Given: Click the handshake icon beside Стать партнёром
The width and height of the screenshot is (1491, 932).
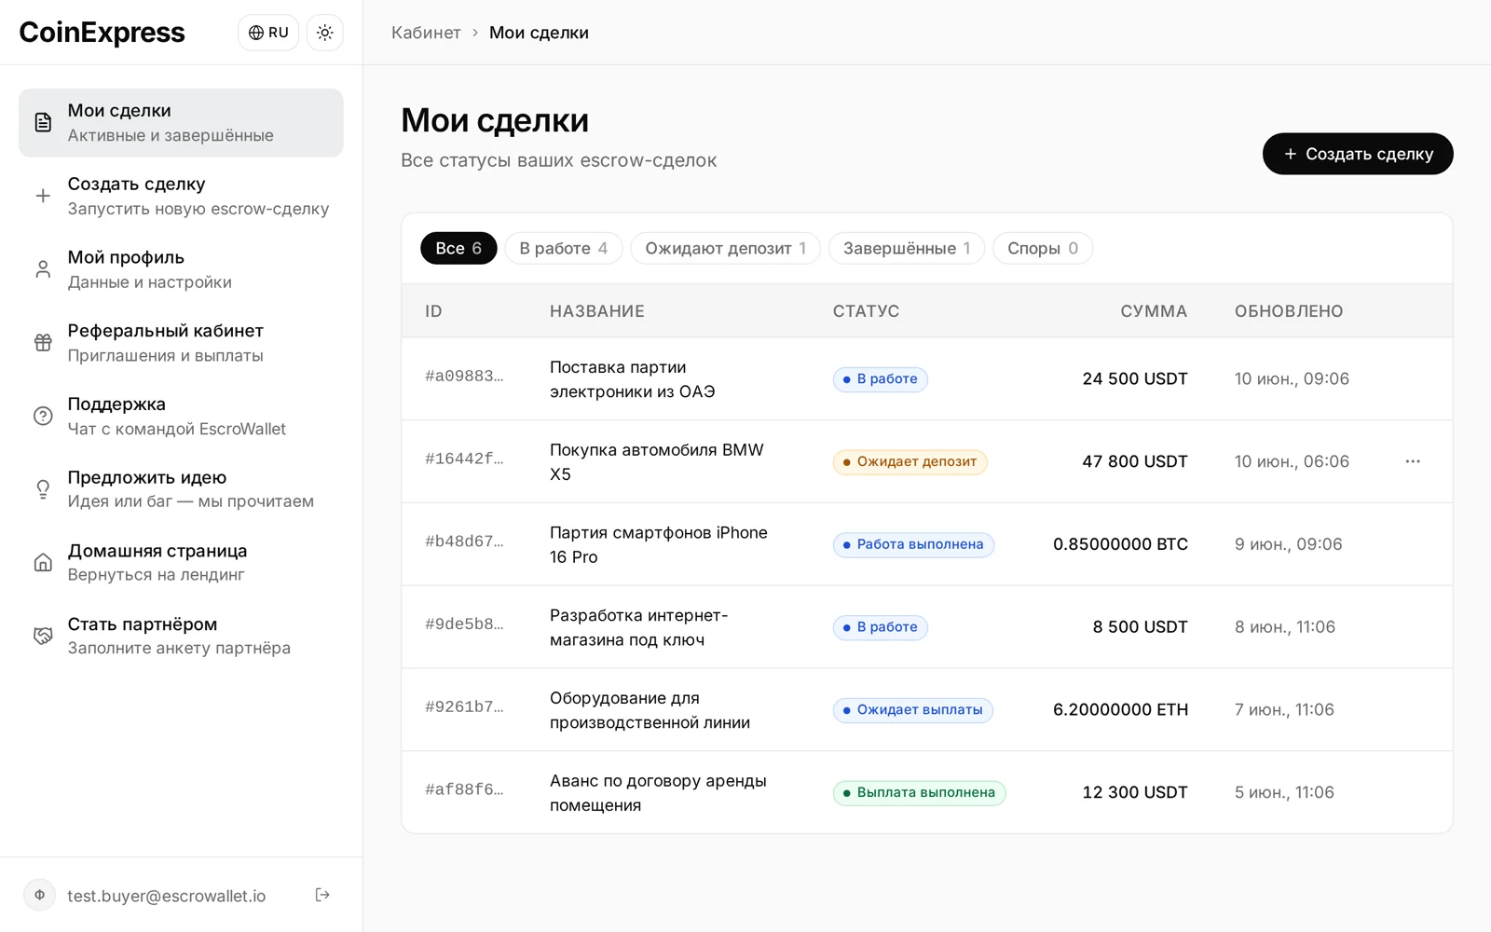Looking at the screenshot, I should (43, 636).
